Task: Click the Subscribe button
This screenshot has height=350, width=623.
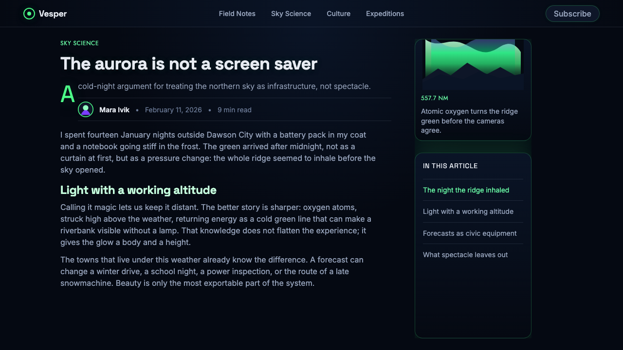Action: pyautogui.click(x=572, y=14)
